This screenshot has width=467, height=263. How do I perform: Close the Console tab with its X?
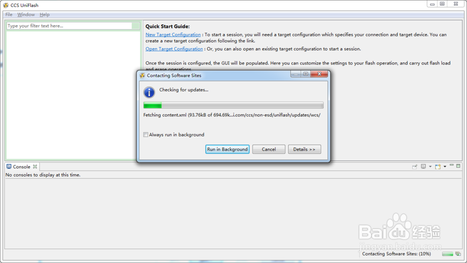click(x=35, y=167)
